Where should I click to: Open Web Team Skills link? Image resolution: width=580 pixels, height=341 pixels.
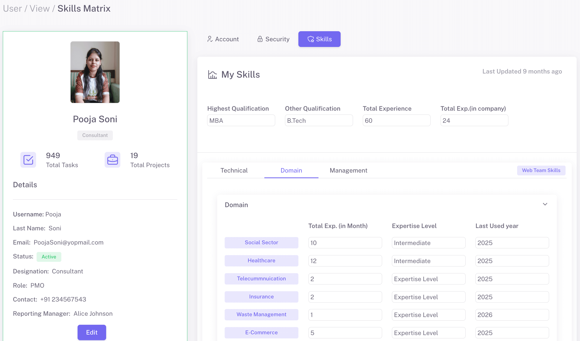(x=541, y=171)
